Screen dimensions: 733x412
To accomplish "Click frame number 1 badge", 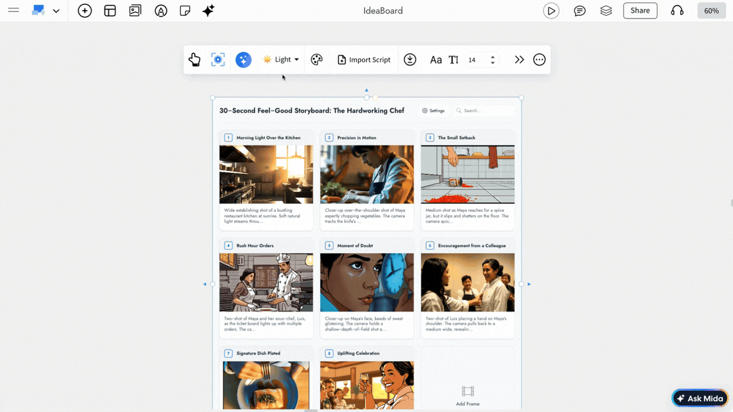I will click(x=228, y=137).
